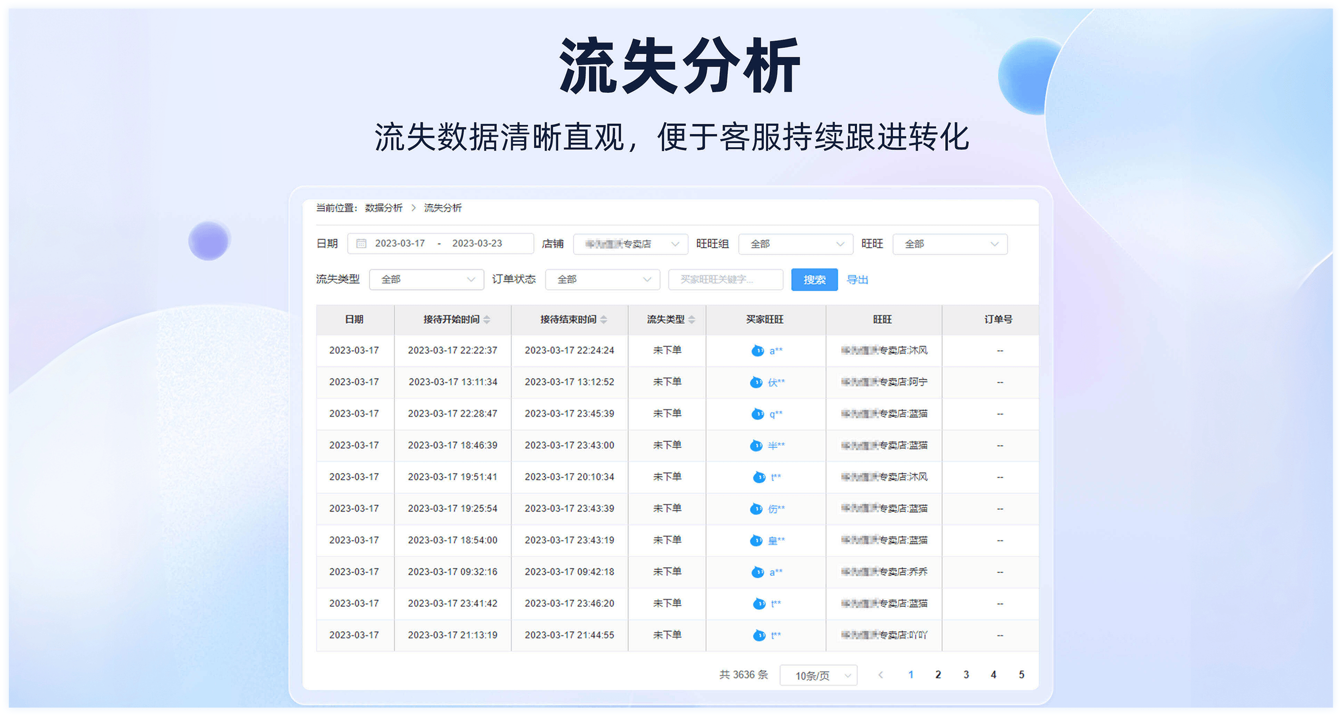This screenshot has width=1342, height=716.
Task: Click start time 2023-03-17 13:11:34
Action: (452, 382)
